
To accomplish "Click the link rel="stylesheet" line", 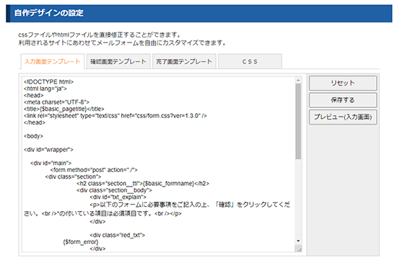I will click(115, 116).
